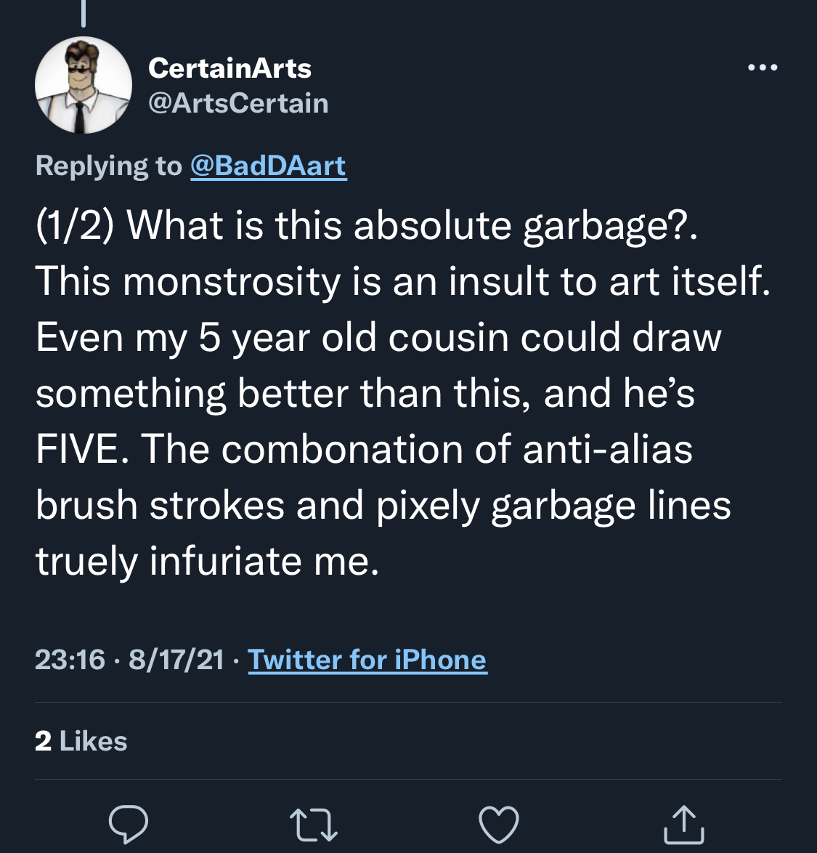Open CertainArts profile picture
Viewport: 817px width, 853px height.
[x=84, y=85]
